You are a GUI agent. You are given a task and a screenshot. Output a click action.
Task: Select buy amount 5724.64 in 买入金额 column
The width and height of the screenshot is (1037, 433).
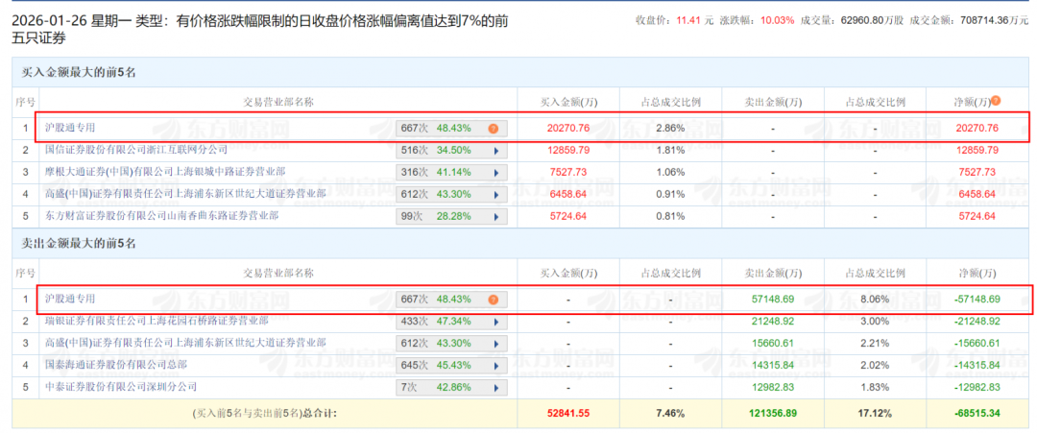567,215
